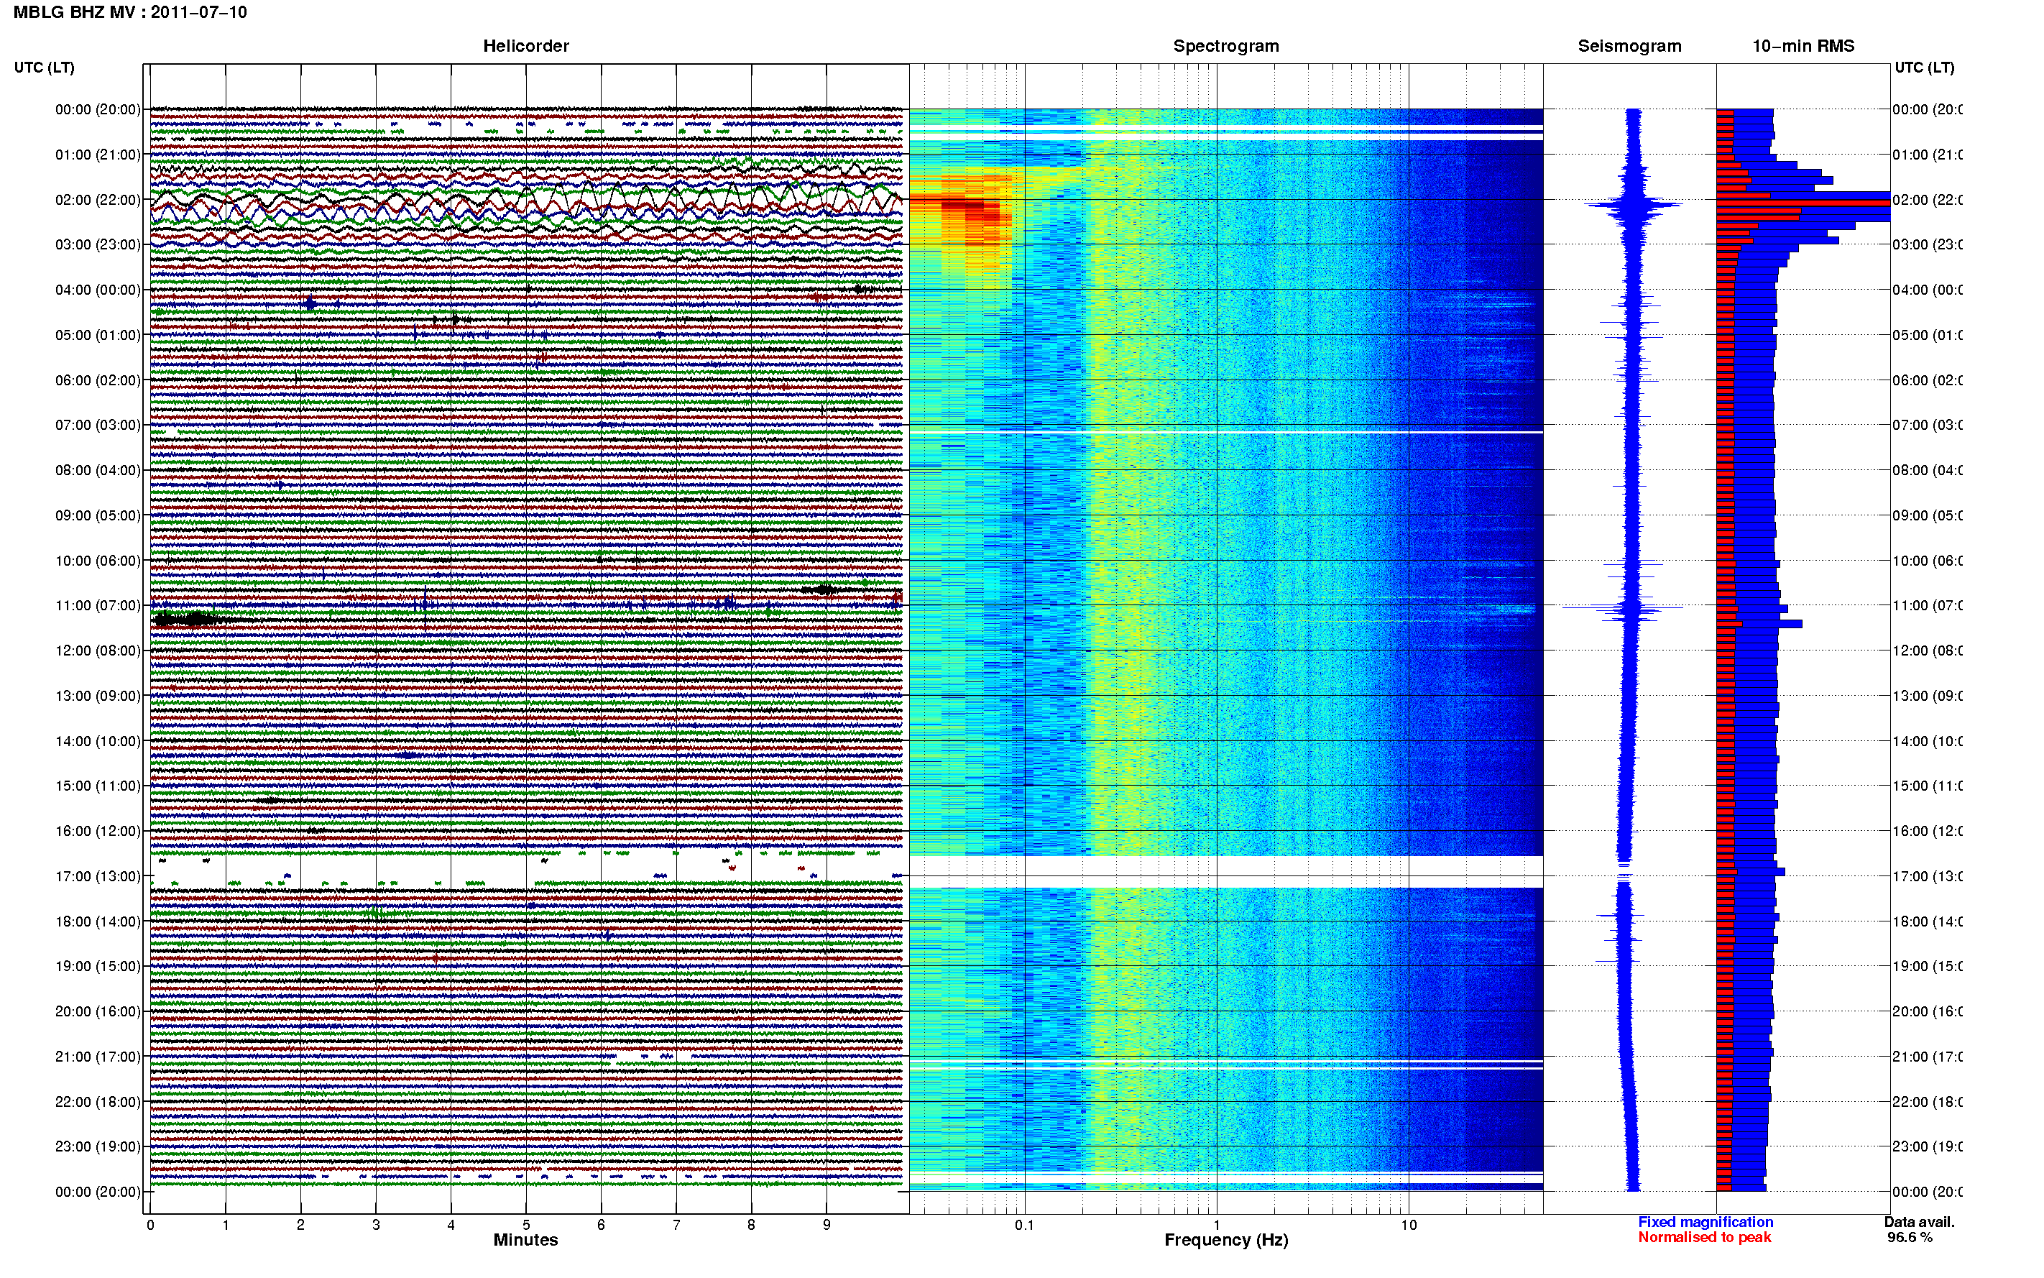Click the left 17:00 (13:00) time label

tap(98, 876)
